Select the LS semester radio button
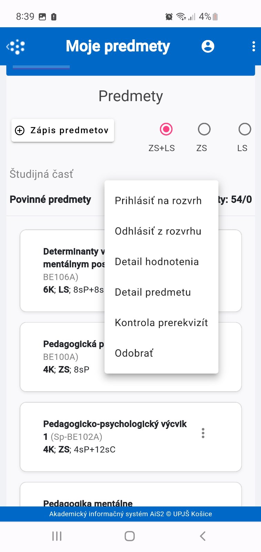Viewport: 261px width, 552px height. tap(244, 129)
